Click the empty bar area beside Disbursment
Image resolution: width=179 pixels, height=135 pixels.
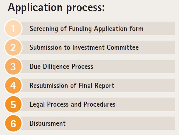pyautogui.click(x=120, y=123)
